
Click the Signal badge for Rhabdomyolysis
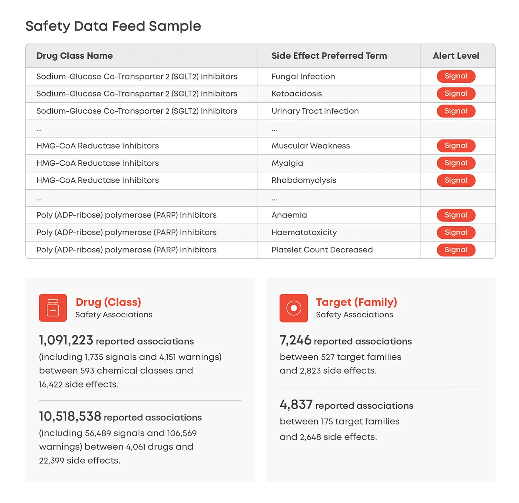[456, 180]
